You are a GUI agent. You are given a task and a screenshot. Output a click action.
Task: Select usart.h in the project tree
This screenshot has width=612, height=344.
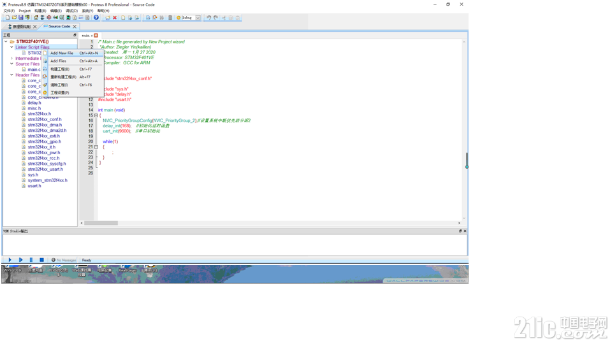coord(34,185)
